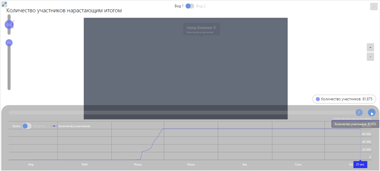
Task: Toggle the Всего / По дням switch
Action: [27, 126]
